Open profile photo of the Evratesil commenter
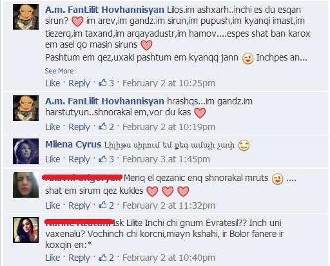Image resolution: width=330 pixels, height=266 pixels. click(26, 230)
